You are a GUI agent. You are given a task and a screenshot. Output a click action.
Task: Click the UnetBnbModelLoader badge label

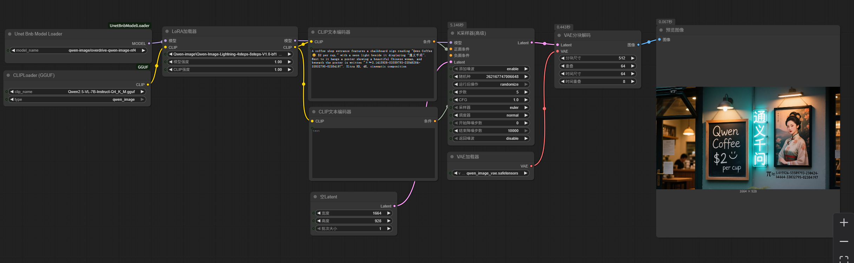[130, 26]
